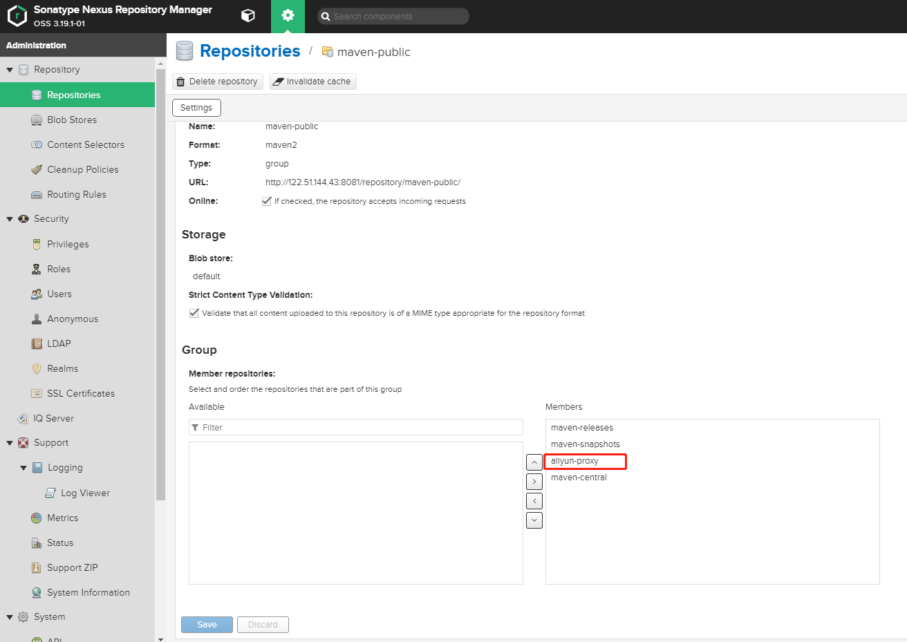Toggle Strict Content Type Validation checkbox
Viewport: 907px width, 642px height.
click(194, 313)
